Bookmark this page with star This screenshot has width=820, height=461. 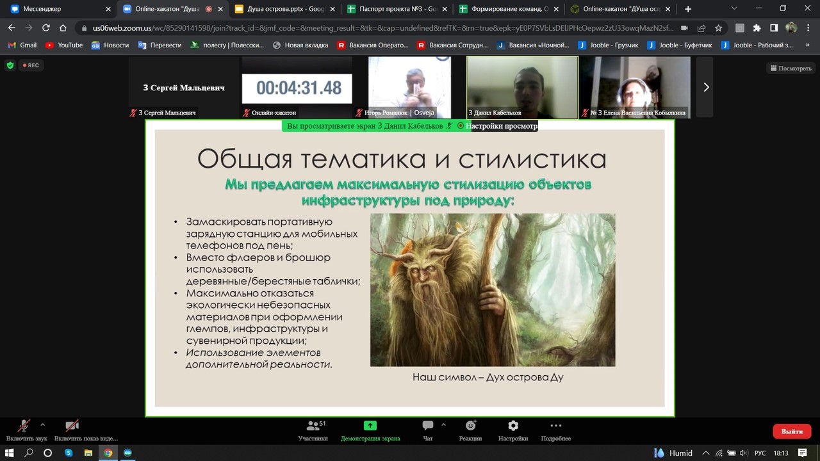(x=719, y=28)
